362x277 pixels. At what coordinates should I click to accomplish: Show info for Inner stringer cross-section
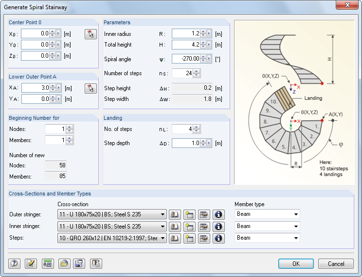(218, 227)
